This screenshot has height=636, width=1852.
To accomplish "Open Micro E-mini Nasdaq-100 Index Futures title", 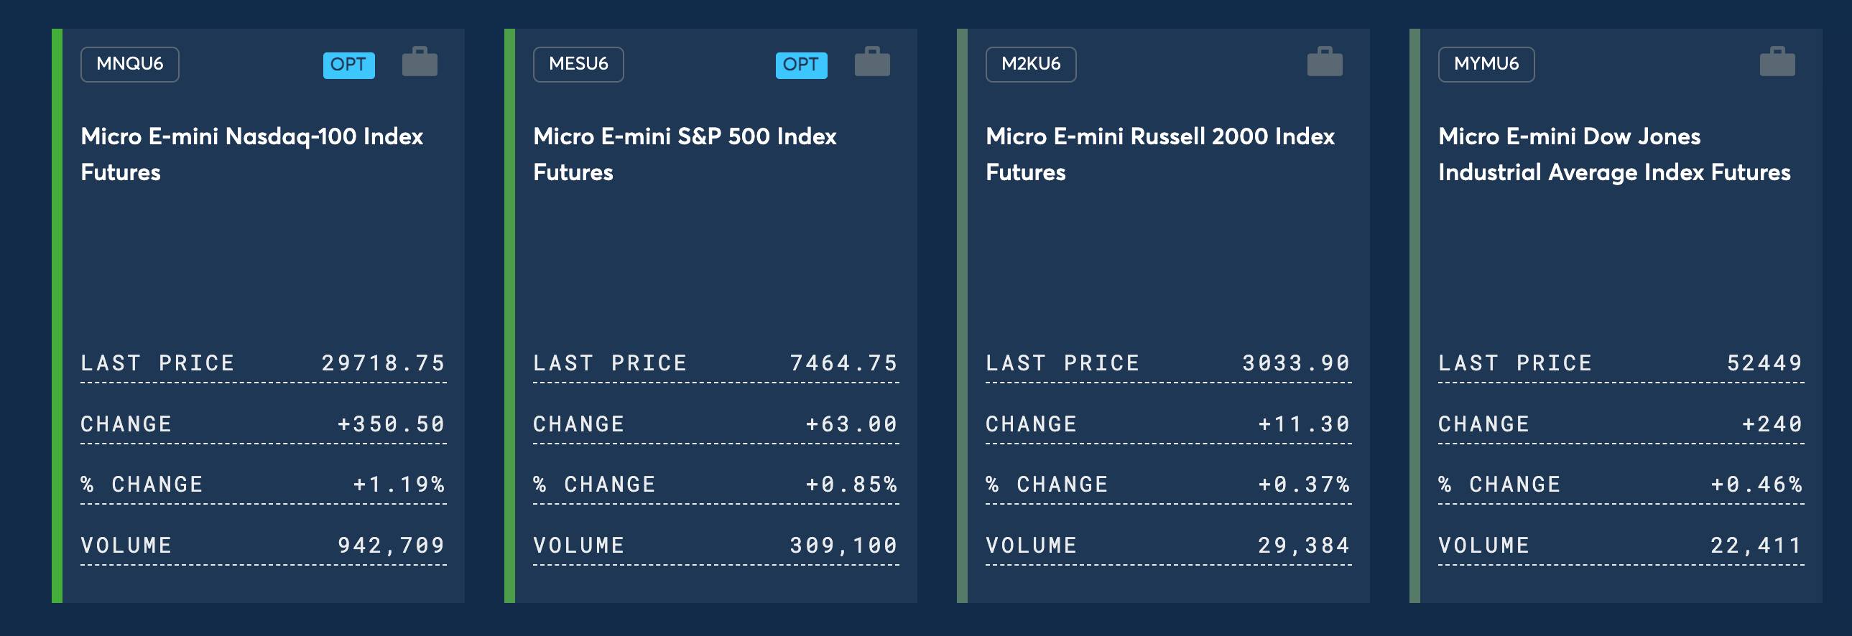I will coord(251,154).
